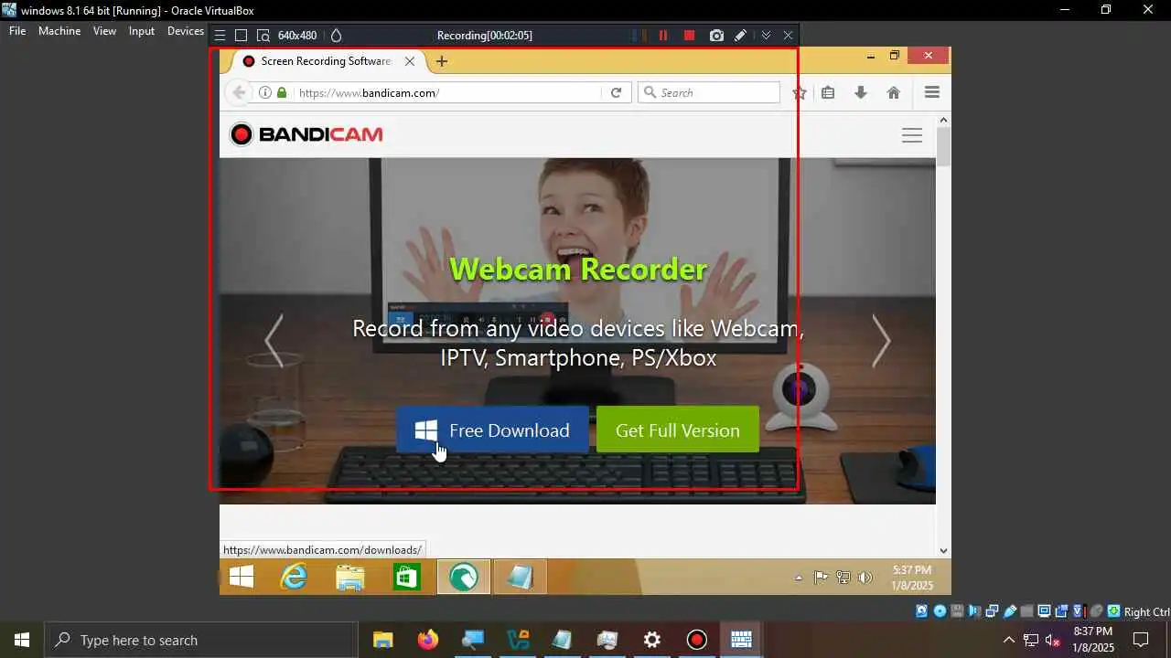This screenshot has height=658, width=1171.
Task: Open the drawing pencil tool in recorder bar
Action: tap(740, 36)
